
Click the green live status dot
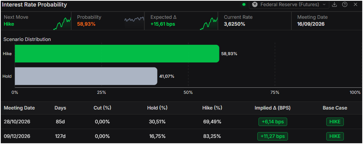tap(244, 4)
